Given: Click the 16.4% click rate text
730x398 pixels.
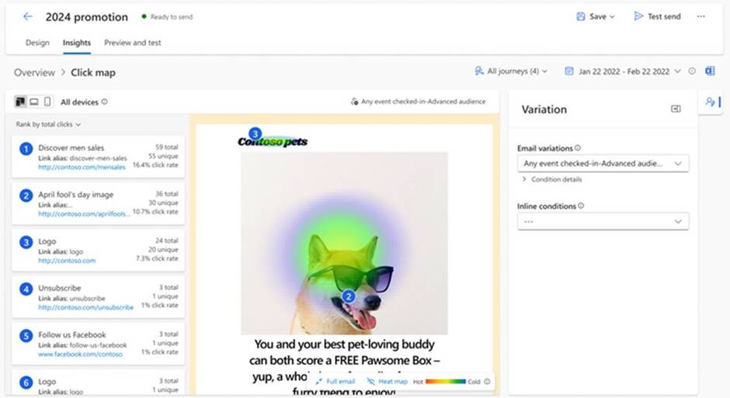Looking at the screenshot, I should tap(155, 164).
